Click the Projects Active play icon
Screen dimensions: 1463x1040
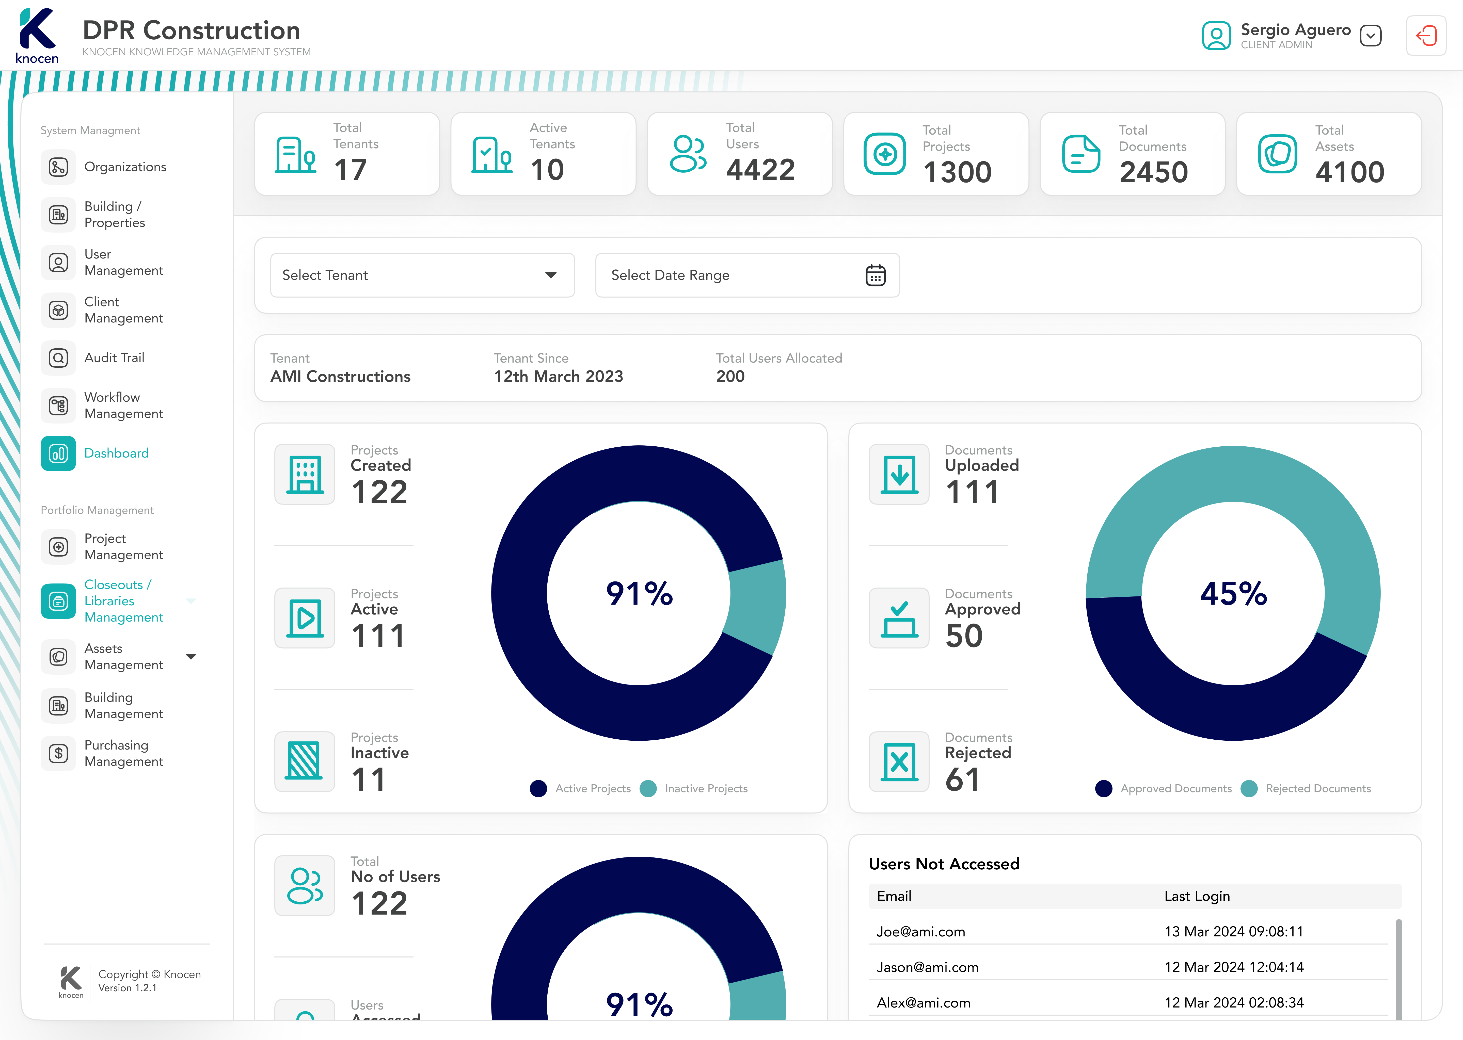(305, 618)
